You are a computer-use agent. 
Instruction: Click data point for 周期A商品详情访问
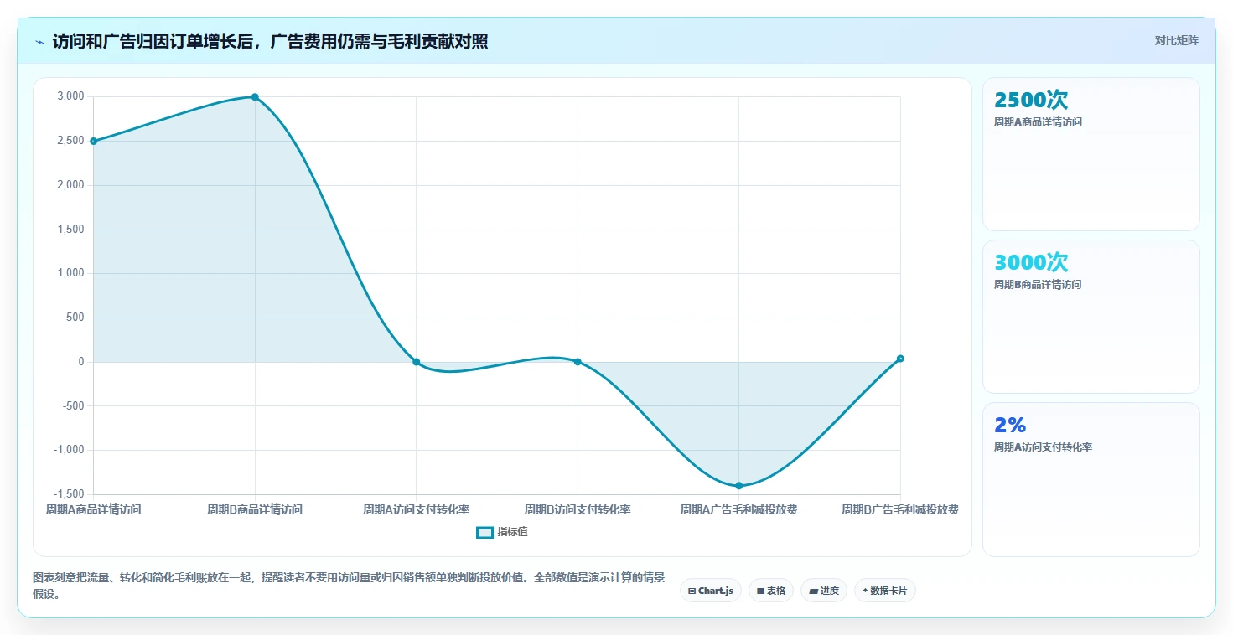click(93, 141)
